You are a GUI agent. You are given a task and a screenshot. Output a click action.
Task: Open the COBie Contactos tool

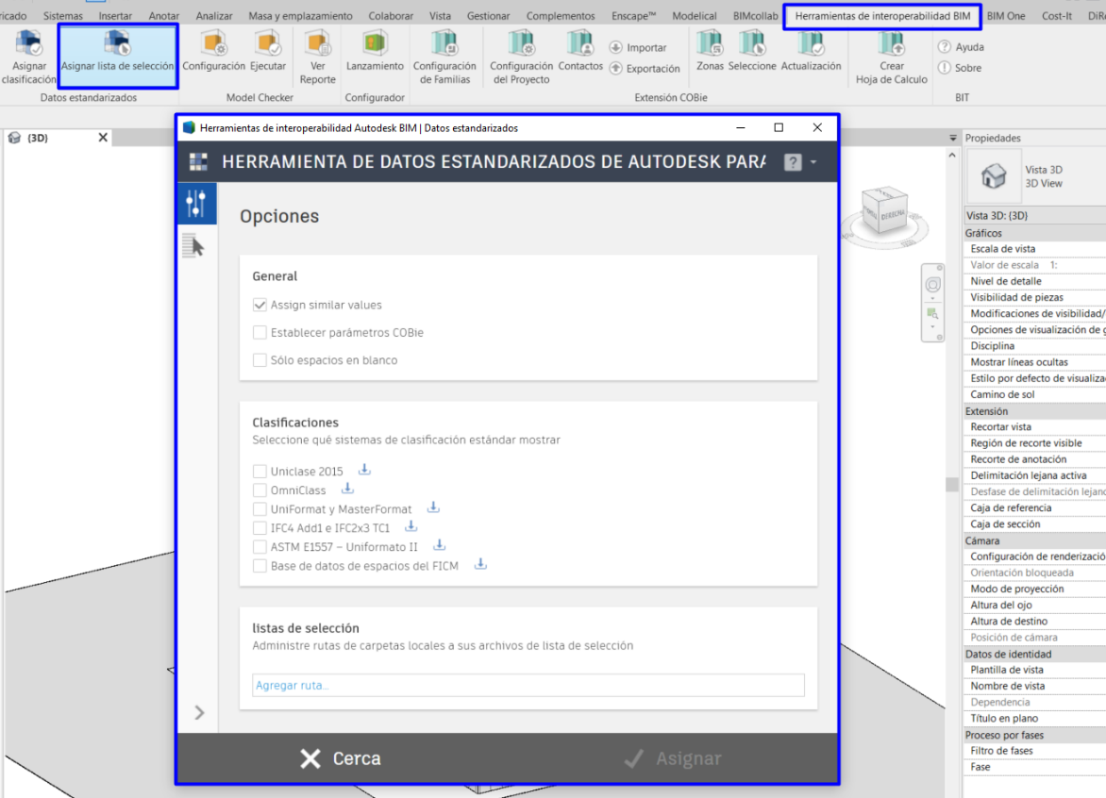point(580,52)
